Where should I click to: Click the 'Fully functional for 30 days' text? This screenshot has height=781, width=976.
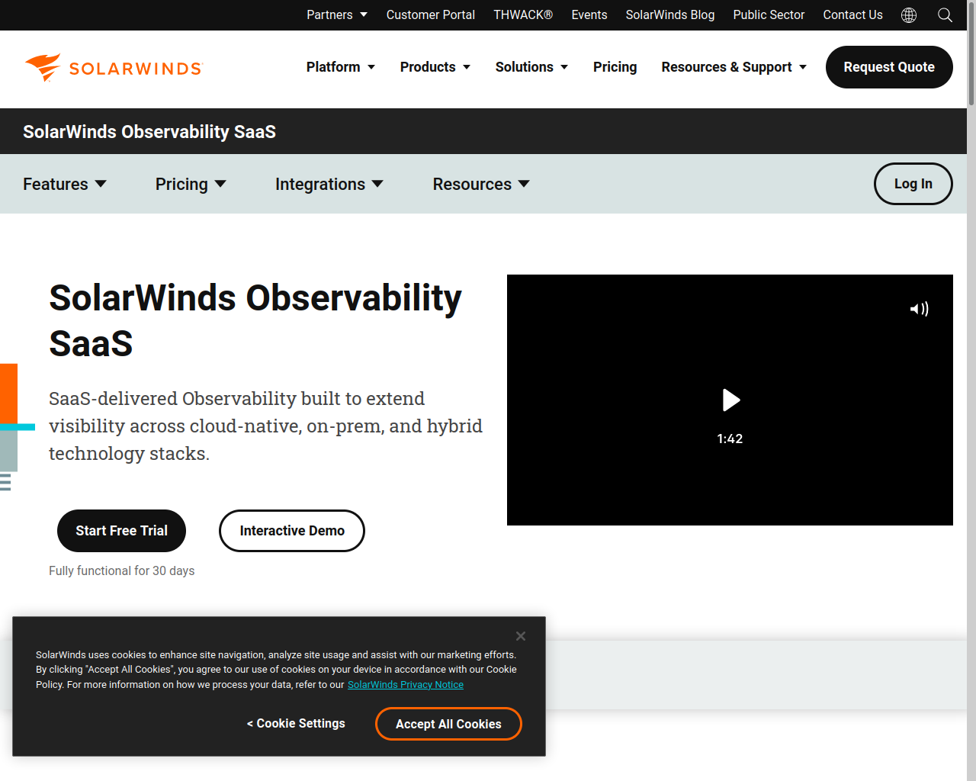(x=122, y=571)
